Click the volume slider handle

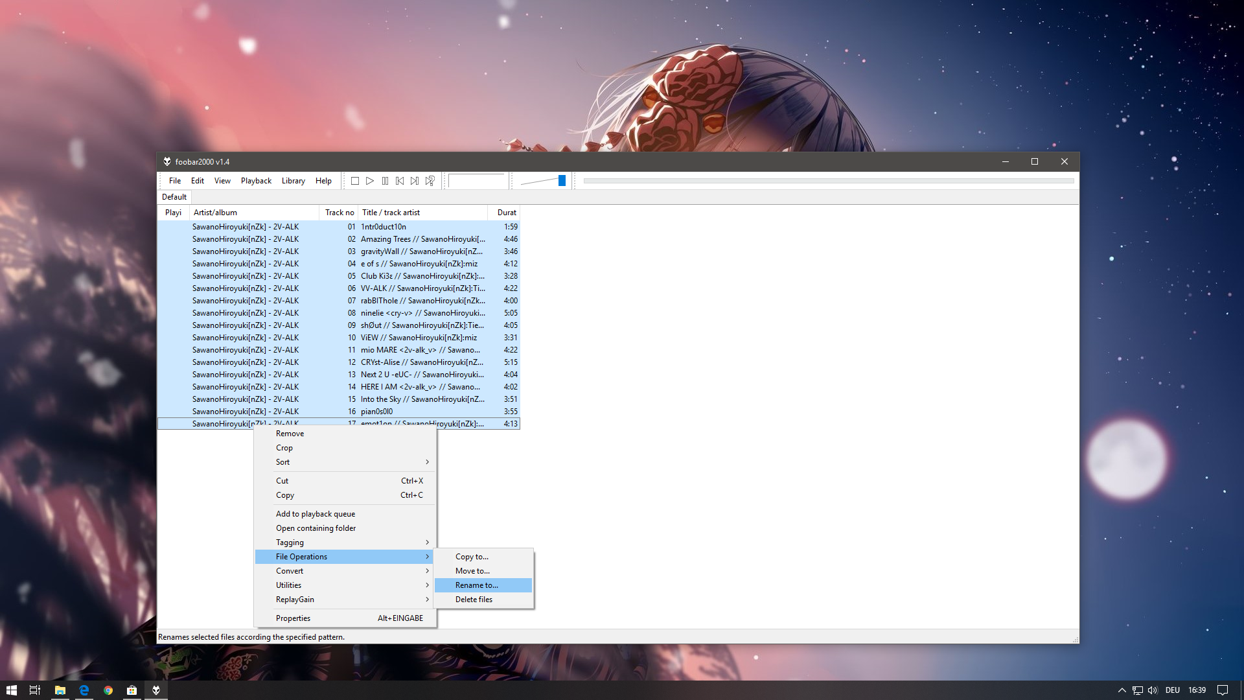[562, 181]
